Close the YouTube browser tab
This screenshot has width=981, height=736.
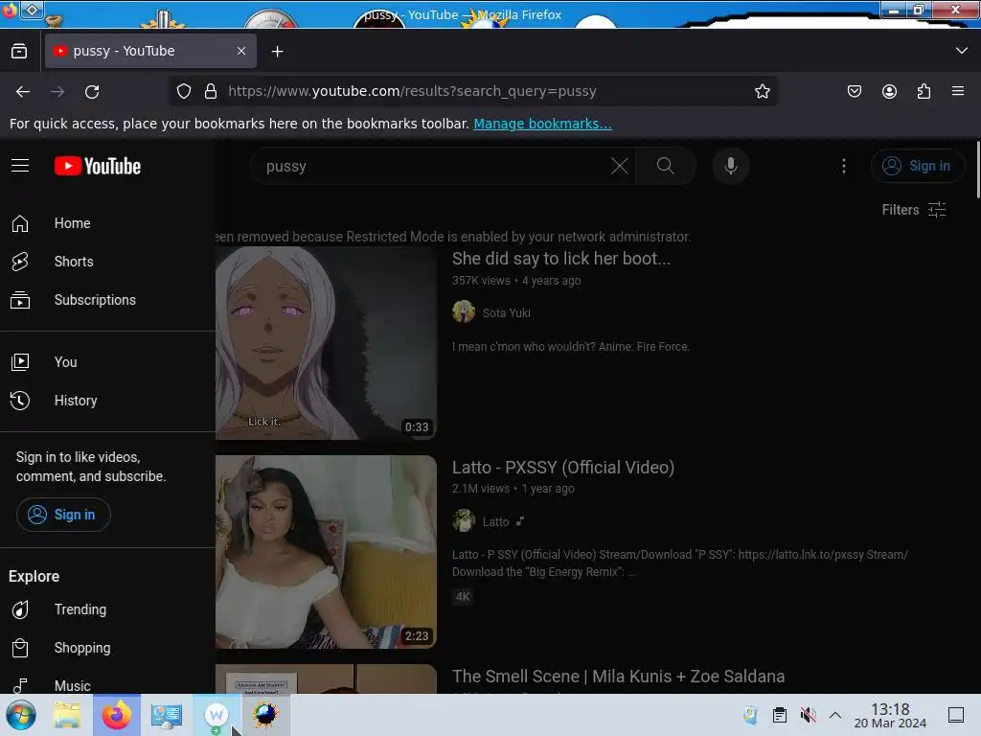click(x=241, y=52)
